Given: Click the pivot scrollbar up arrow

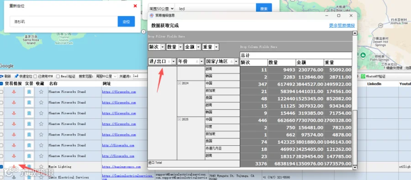Looking at the screenshot, I should [x=355, y=33].
